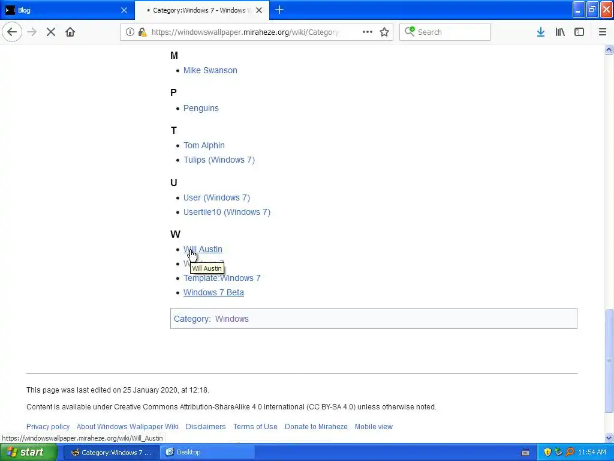
Task: Click the padlock connection icon
Action: pyautogui.click(x=142, y=32)
